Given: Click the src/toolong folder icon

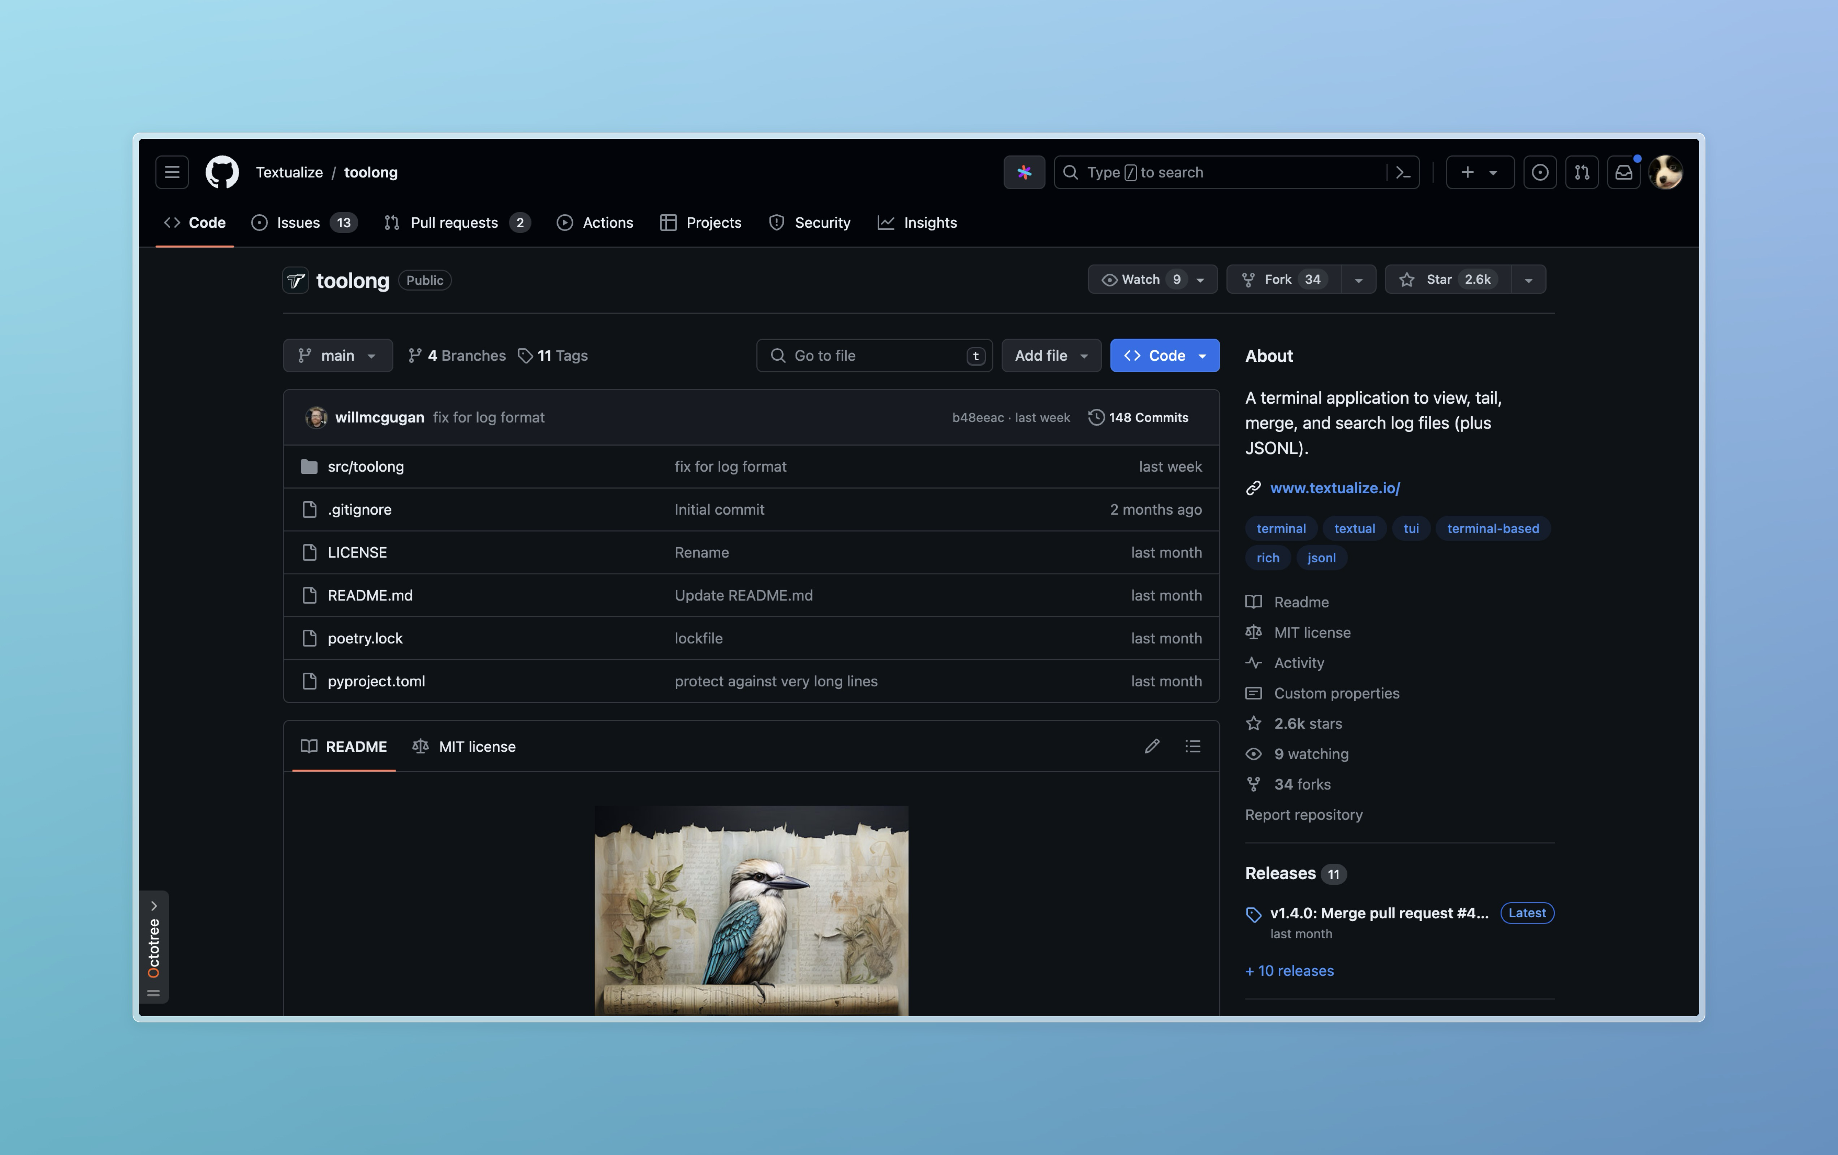Looking at the screenshot, I should (x=309, y=467).
